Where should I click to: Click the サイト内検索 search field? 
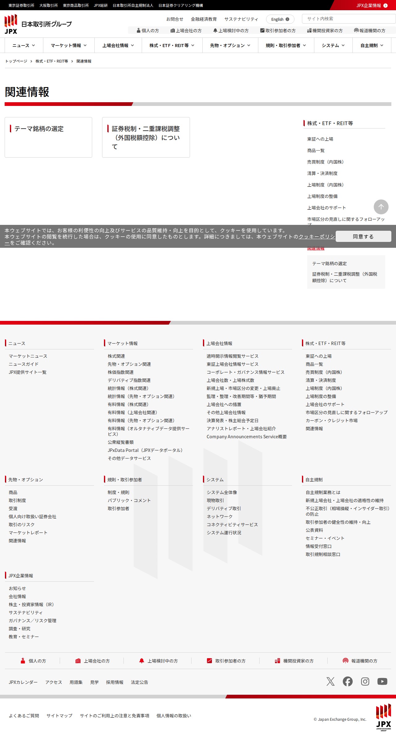349,19
